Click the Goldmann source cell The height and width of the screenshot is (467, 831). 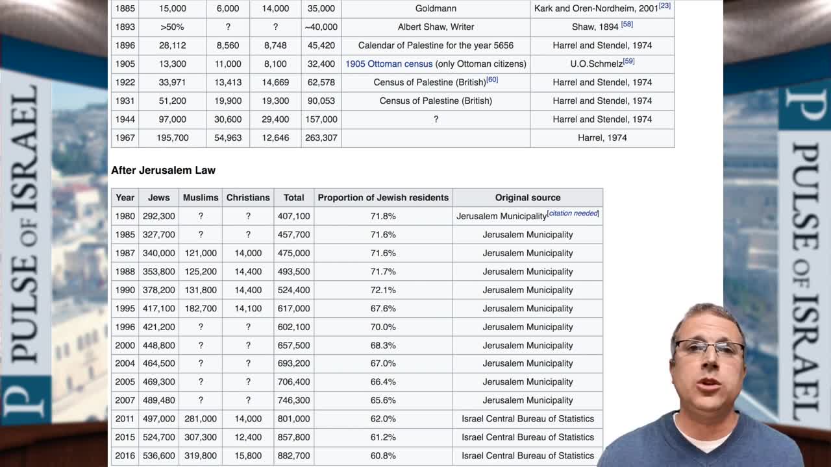pyautogui.click(x=436, y=8)
